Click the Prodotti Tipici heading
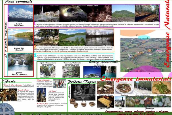 (x=82, y=82)
